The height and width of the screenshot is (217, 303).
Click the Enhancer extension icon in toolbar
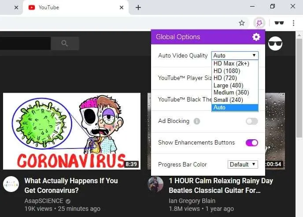[259, 23]
